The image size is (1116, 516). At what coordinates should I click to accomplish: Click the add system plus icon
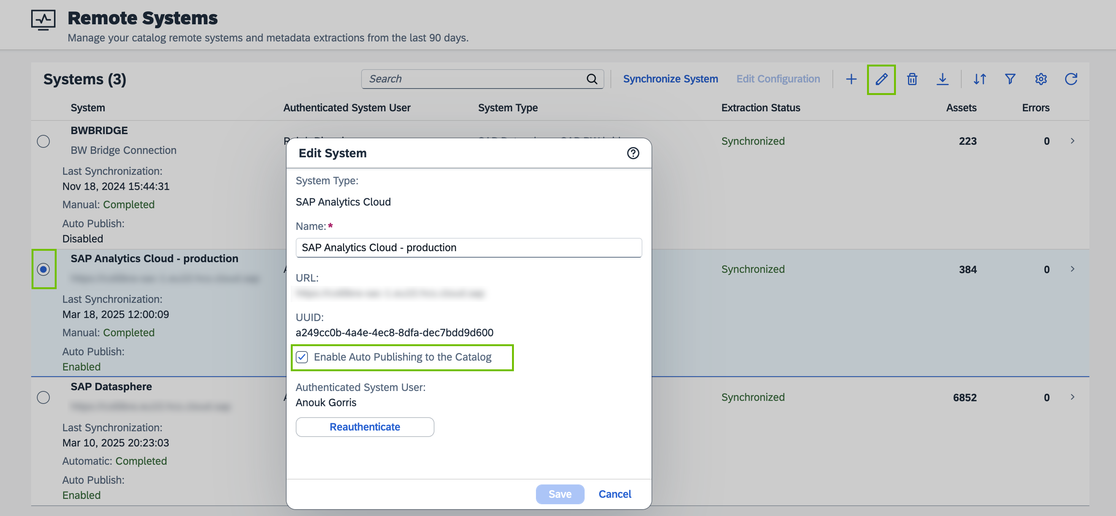pos(851,79)
